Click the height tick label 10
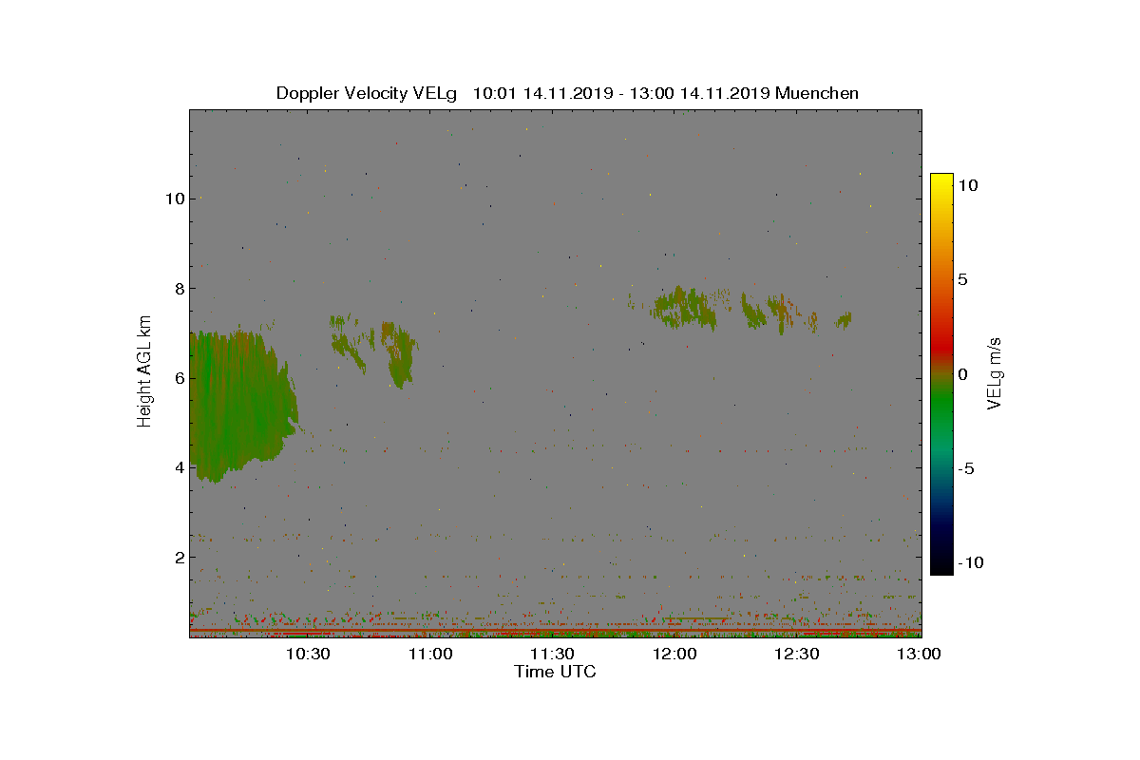 pyautogui.click(x=173, y=199)
